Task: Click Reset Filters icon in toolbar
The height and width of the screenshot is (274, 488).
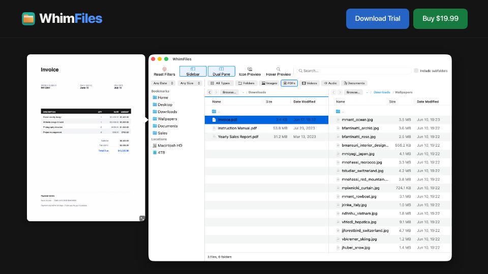Action: tap(164, 69)
